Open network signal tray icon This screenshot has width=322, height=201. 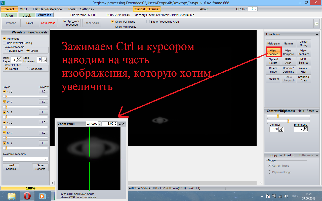point(280,196)
